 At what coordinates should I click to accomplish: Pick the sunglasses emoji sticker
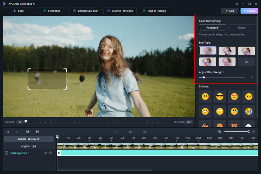point(220,97)
